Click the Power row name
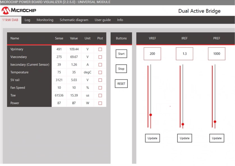 tap(15, 103)
